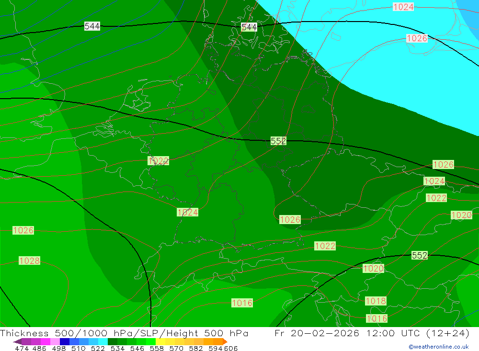Viewport: 479px width, 351px height.
Task: Click the legend value 582
Action: point(195,348)
